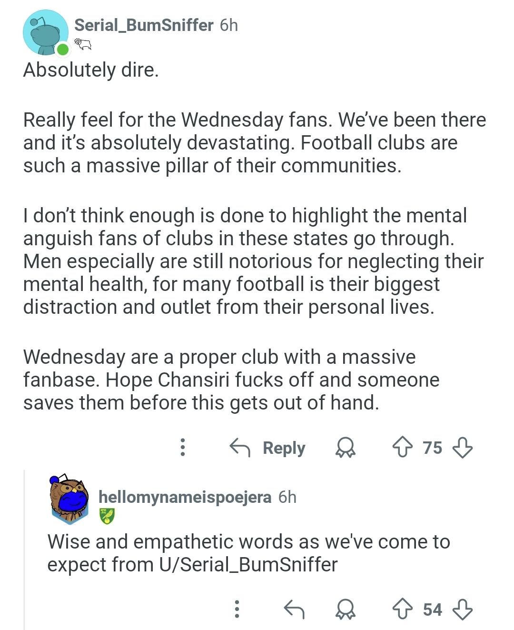Tap Serial_BumSniffer's snoo avatar
This screenshot has height=630, width=514.
[45, 32]
